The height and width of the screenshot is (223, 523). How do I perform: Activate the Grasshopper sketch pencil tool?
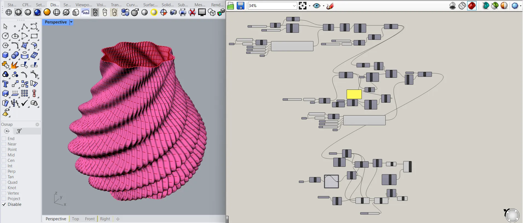tap(330, 6)
